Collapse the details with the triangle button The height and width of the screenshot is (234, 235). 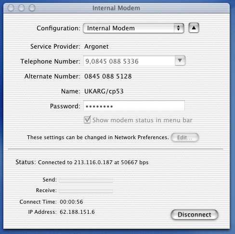(x=194, y=28)
